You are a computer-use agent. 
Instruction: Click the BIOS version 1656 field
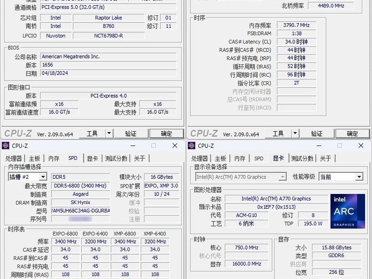tap(108, 65)
